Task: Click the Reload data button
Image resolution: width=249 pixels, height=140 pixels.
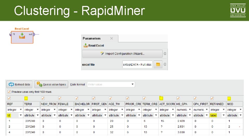Action: 19,85
